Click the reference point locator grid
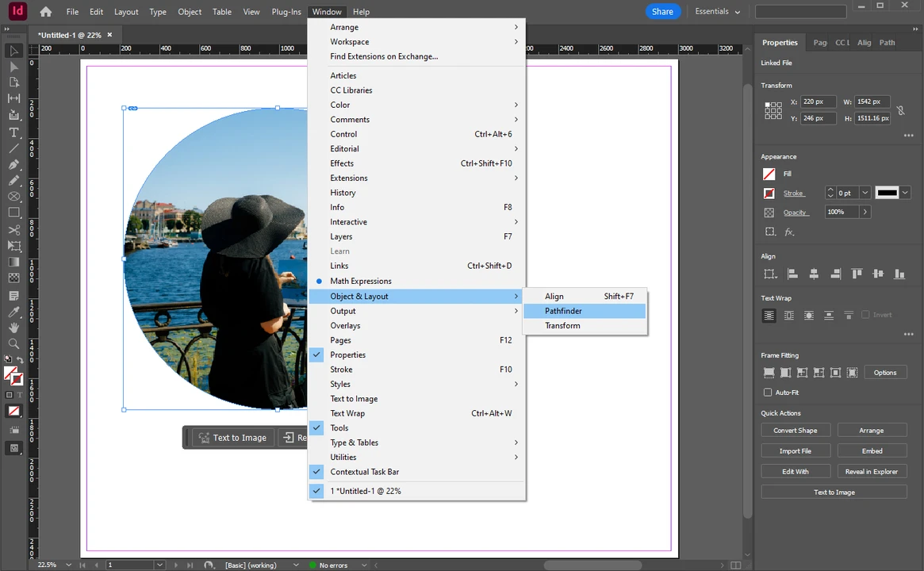924x571 pixels. [x=773, y=110]
